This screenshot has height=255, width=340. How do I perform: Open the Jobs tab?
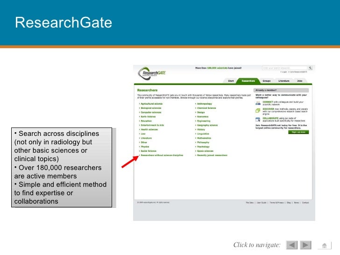300,81
